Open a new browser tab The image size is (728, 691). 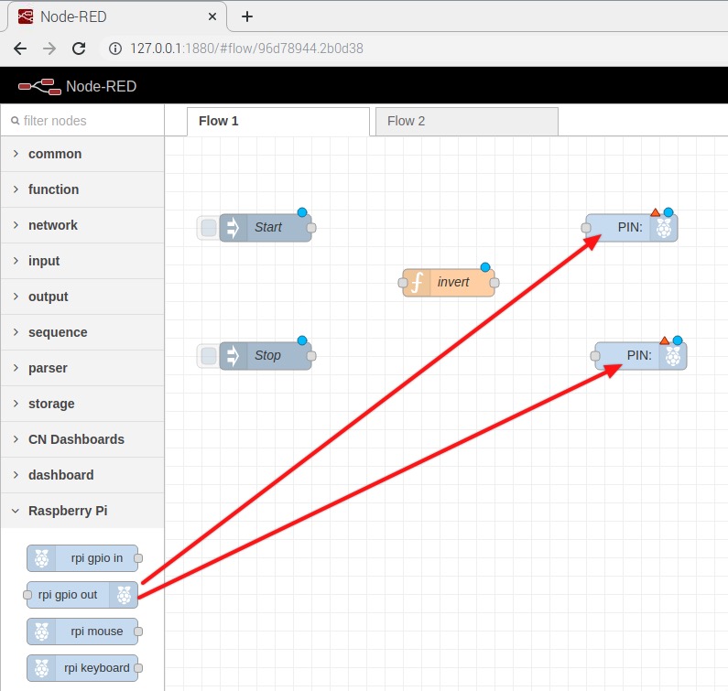click(246, 16)
